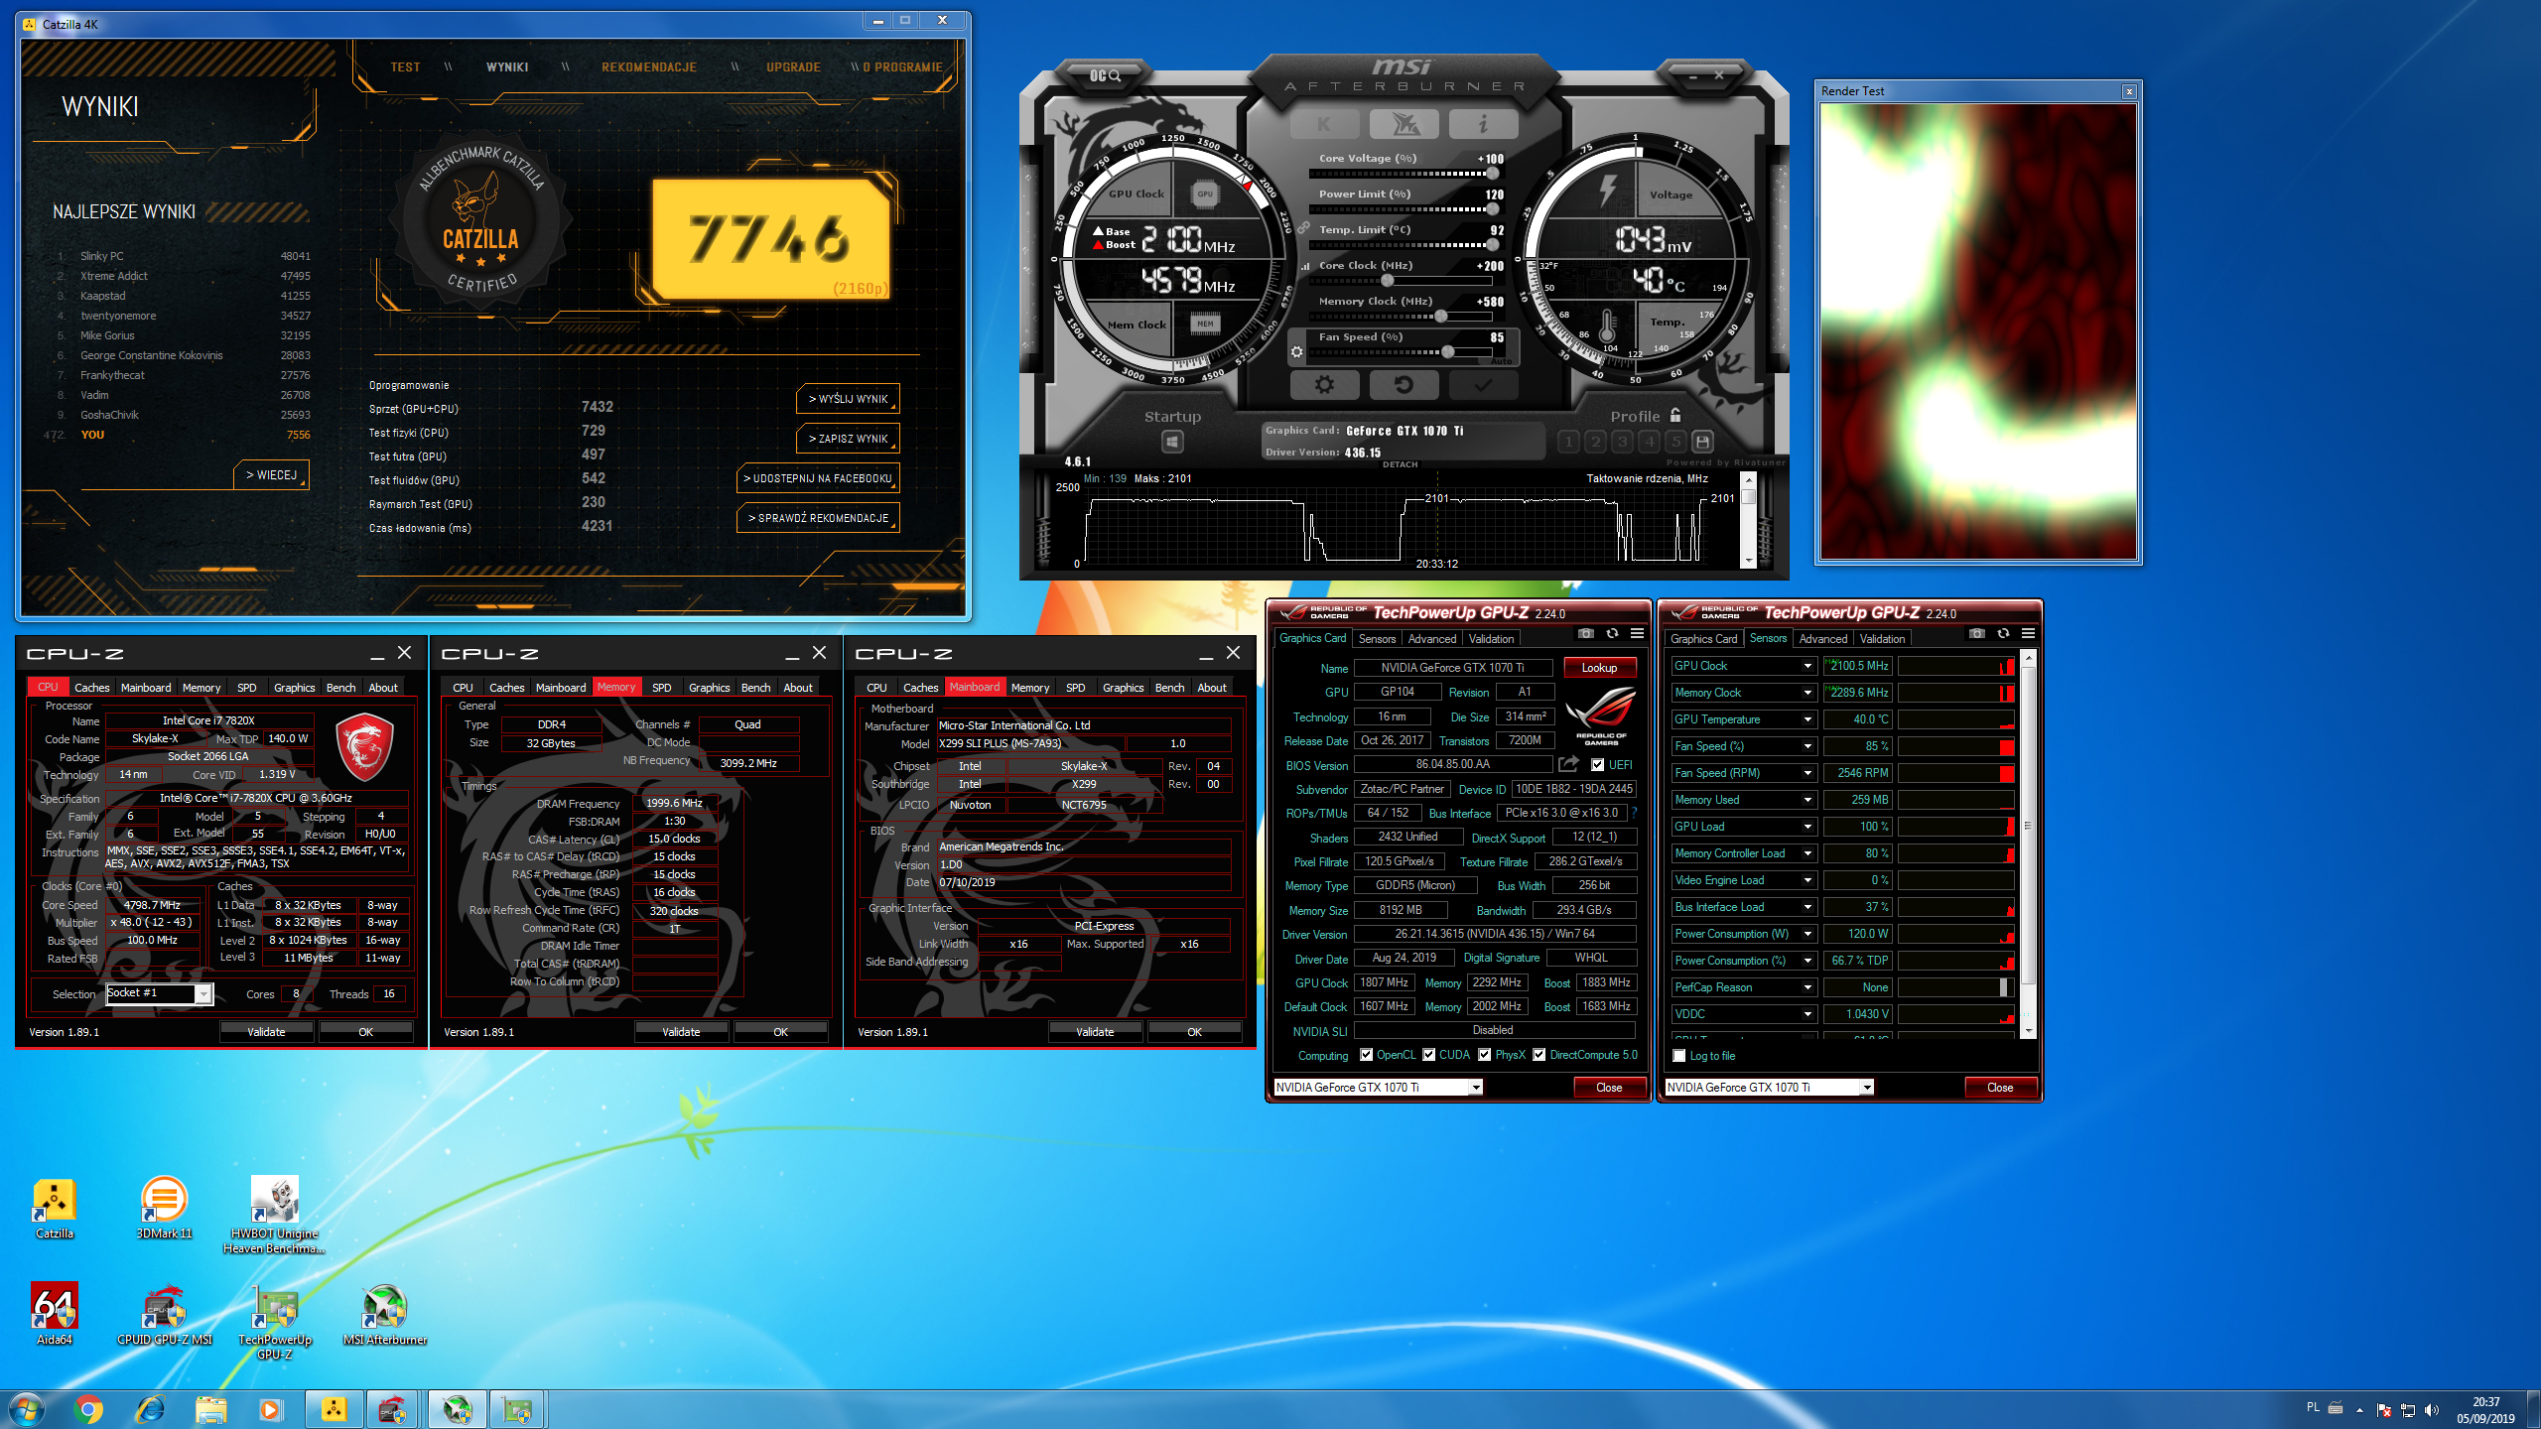Click the Lookup button in GPU-Z
The height and width of the screenshot is (1429, 2541).
1599,668
